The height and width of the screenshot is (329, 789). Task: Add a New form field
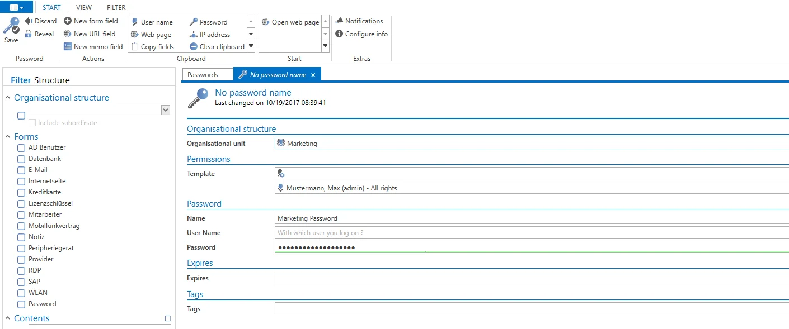click(x=91, y=21)
